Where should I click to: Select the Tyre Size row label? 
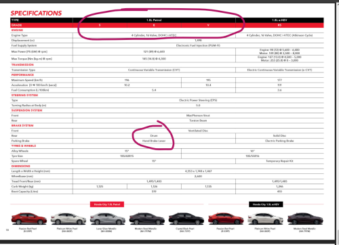tap(17, 156)
